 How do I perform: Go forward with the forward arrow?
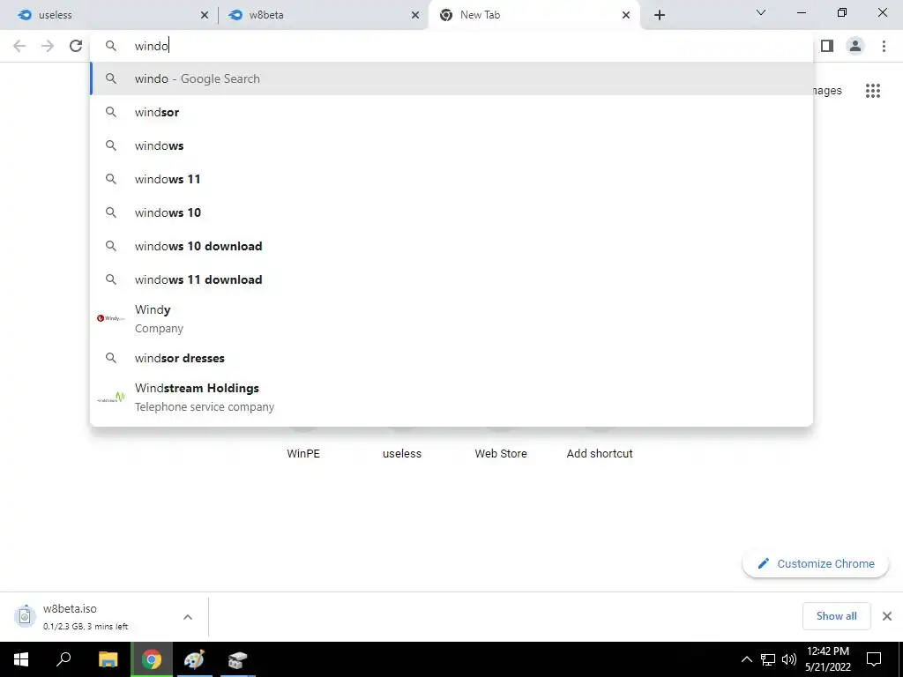click(x=48, y=46)
